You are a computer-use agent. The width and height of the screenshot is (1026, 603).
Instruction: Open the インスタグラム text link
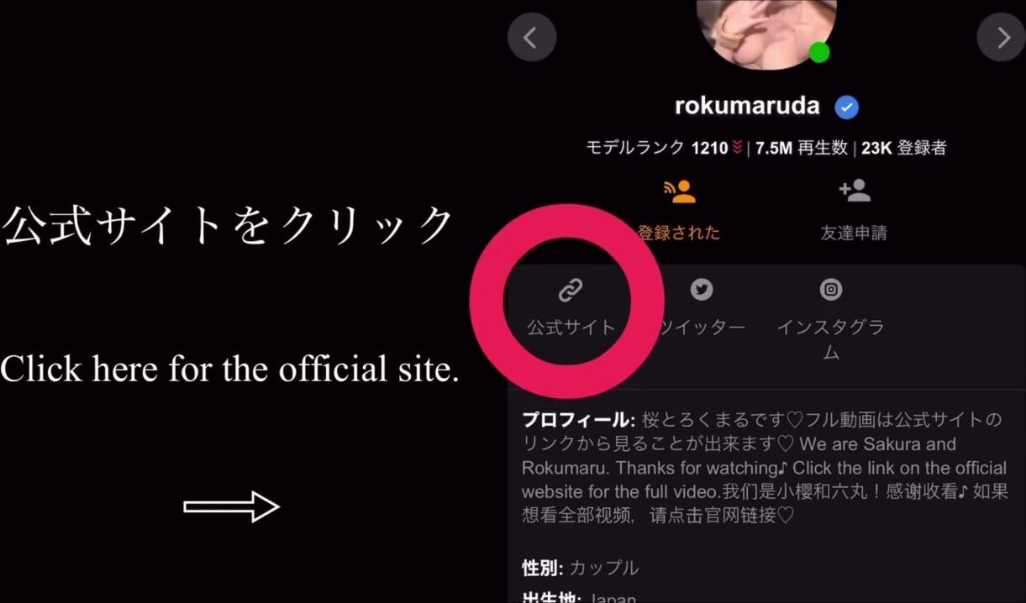830,339
